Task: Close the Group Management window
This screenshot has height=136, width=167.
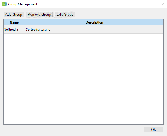Action: [x=163, y=4]
